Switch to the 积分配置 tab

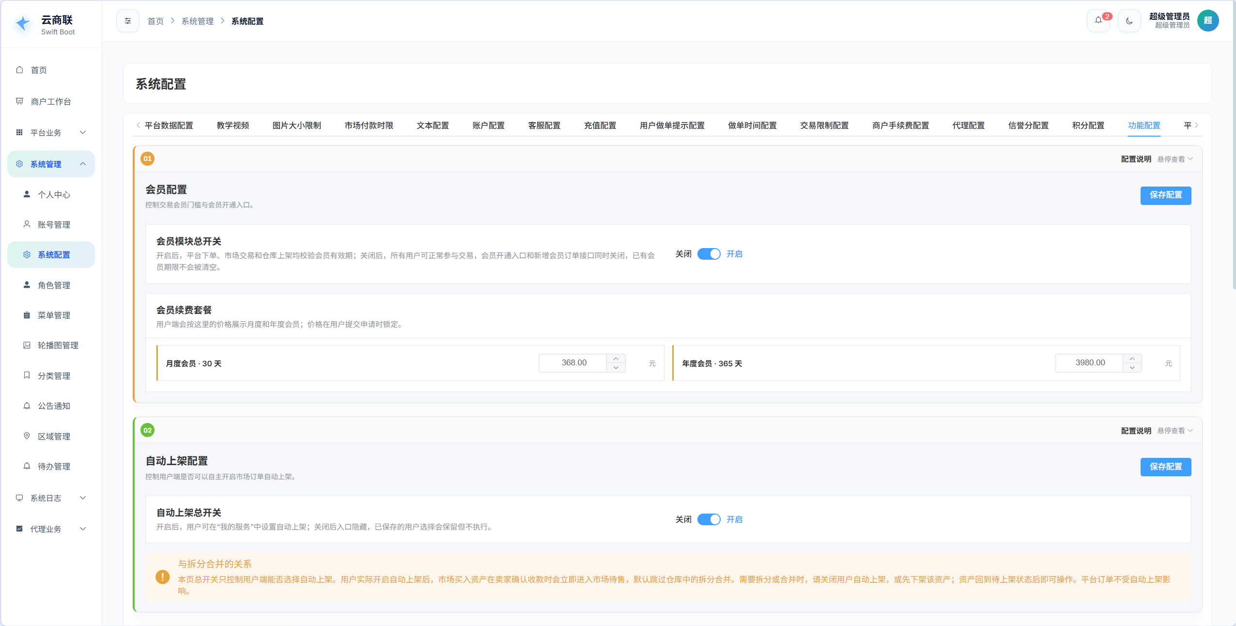coord(1088,125)
